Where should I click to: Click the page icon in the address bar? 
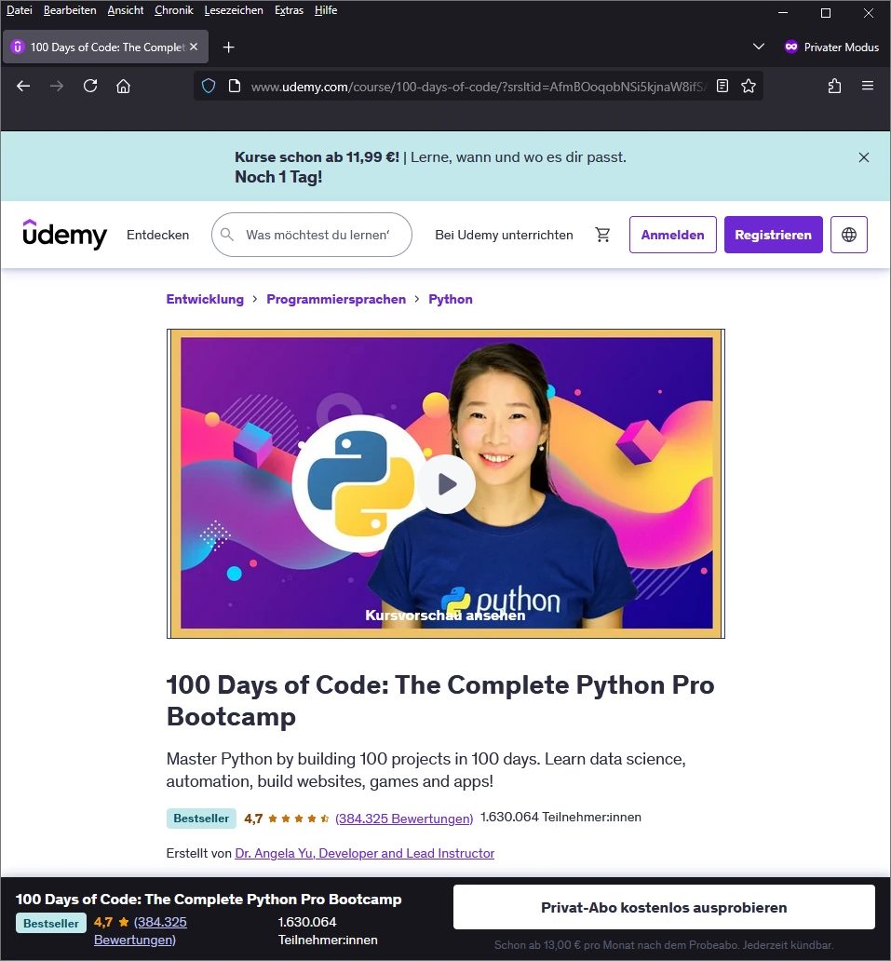tap(234, 87)
